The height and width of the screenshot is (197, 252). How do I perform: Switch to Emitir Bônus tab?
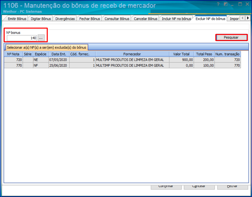point(17,19)
